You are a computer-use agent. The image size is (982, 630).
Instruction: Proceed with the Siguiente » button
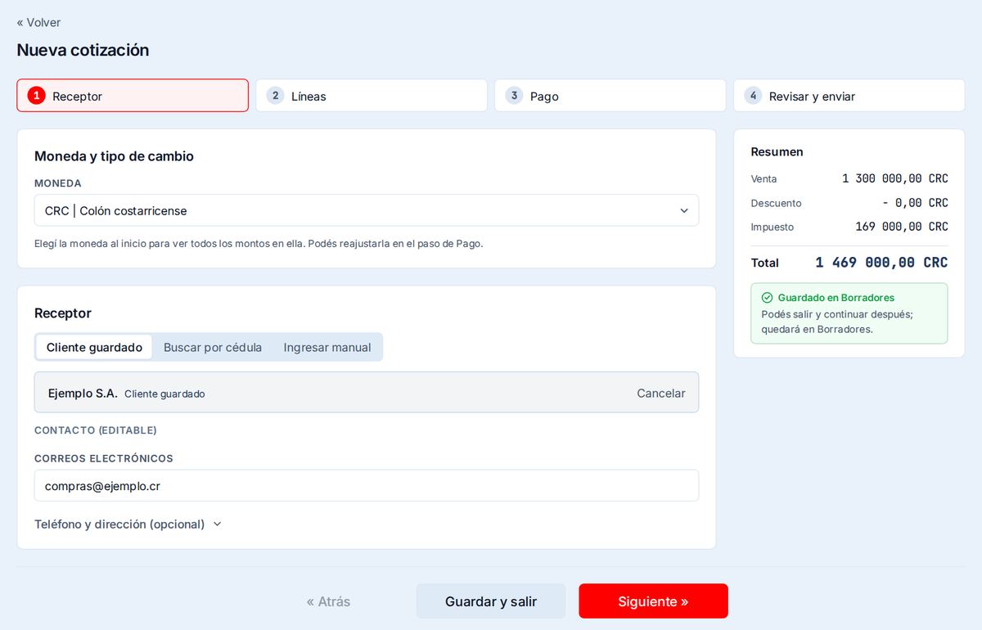(653, 601)
